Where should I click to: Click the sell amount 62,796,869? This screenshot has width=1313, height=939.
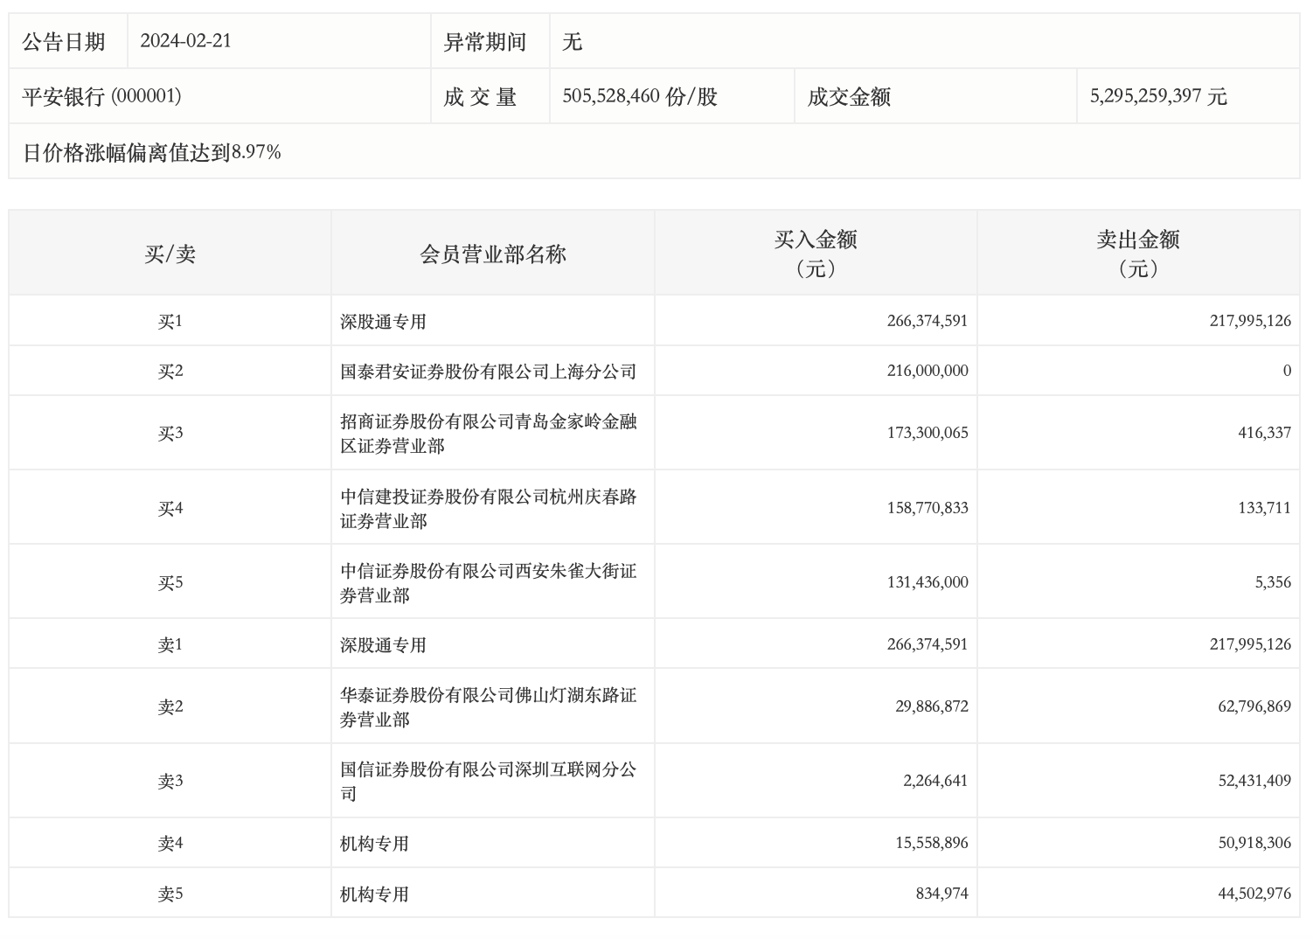pos(1254,706)
